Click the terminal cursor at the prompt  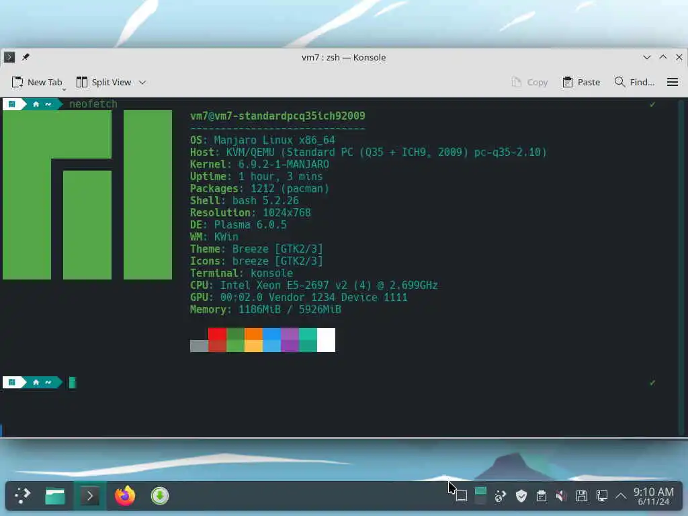pyautogui.click(x=73, y=382)
